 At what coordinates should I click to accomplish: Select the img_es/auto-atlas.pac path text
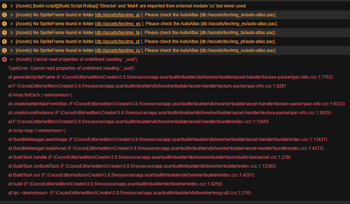click(239, 24)
